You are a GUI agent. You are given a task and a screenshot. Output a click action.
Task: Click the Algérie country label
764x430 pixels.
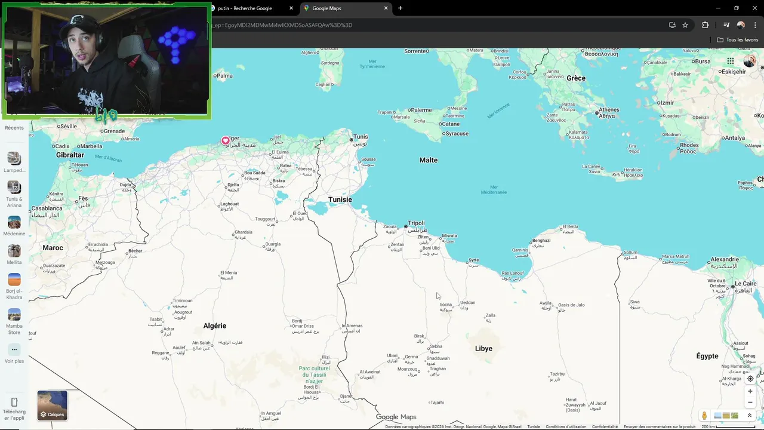pos(215,326)
